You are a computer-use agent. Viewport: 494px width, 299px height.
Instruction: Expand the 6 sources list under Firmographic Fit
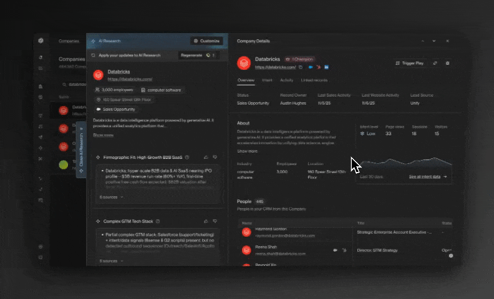[111, 197]
